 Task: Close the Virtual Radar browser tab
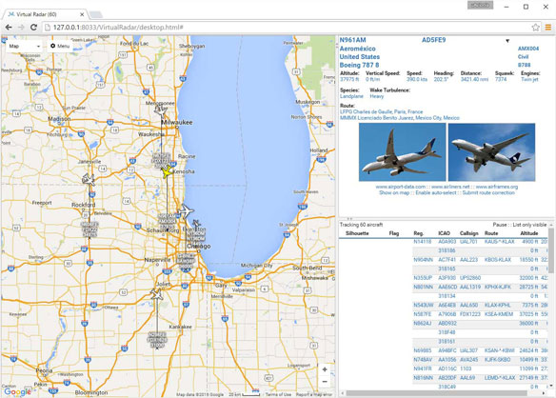coord(82,14)
